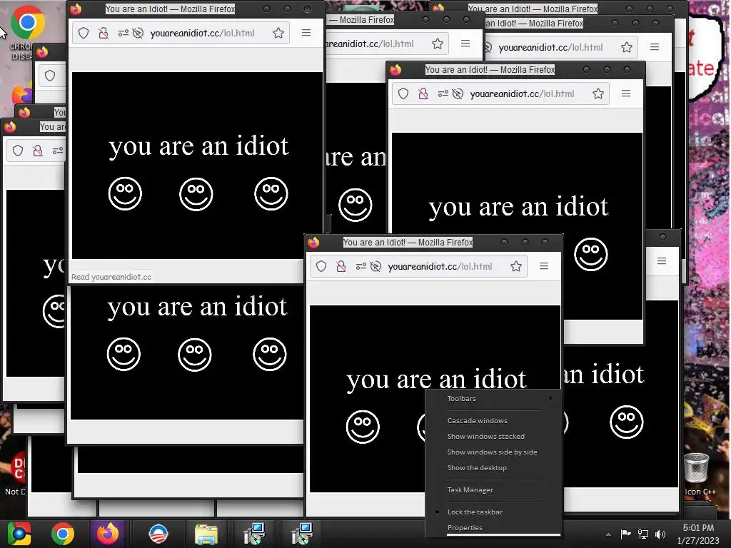Open permissions icon in front bottom Firefox window
This screenshot has width=731, height=548.
[x=361, y=267]
